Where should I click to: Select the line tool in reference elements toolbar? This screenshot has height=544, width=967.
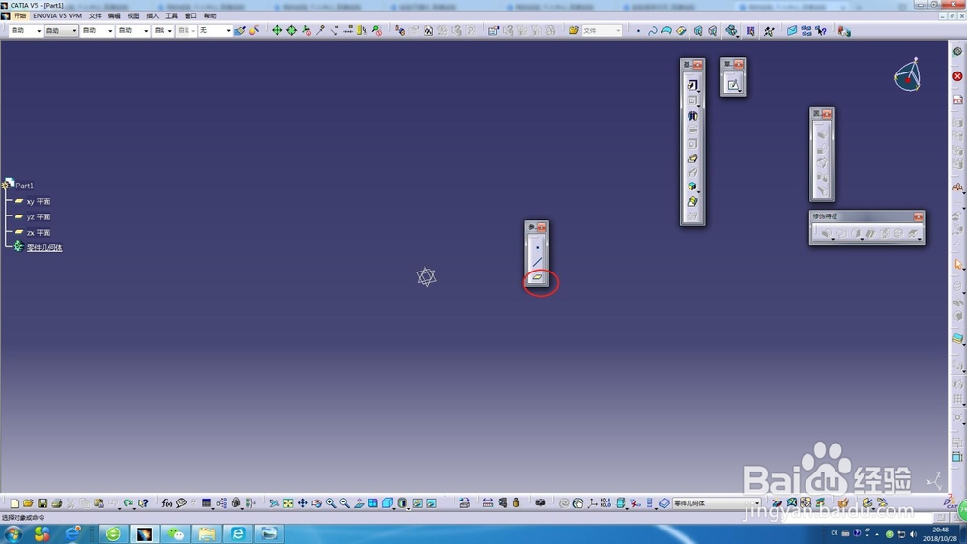(x=537, y=263)
